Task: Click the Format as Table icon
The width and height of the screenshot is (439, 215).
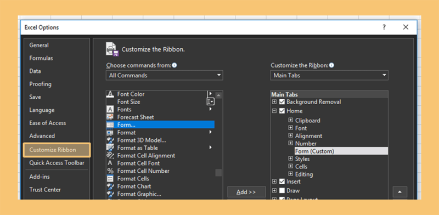Action: 110,148
